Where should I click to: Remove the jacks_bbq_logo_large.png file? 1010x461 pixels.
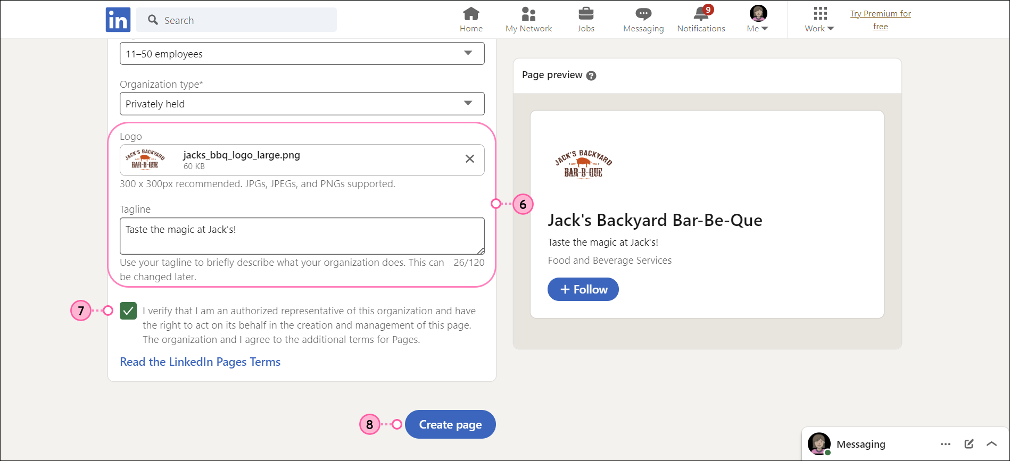click(470, 159)
